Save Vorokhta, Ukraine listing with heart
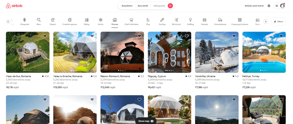Image resolution: width=293 pixels, height=124 pixels. point(234,36)
